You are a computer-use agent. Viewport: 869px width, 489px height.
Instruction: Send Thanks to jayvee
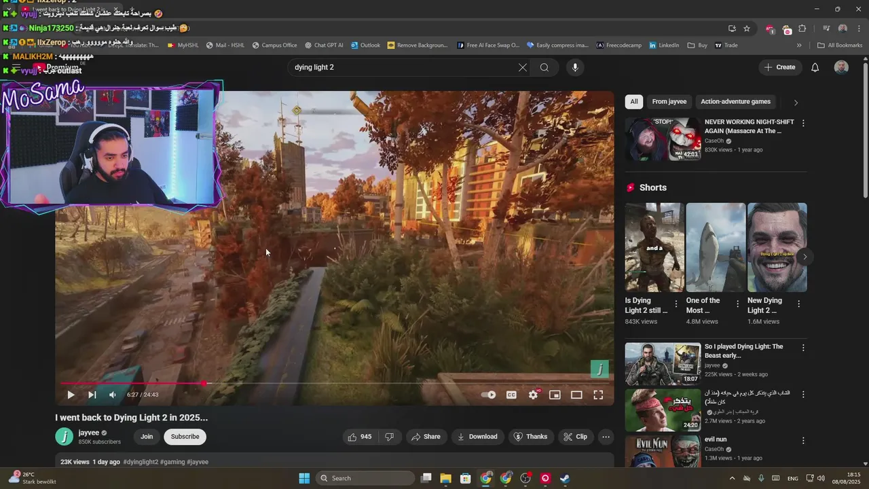coord(530,437)
